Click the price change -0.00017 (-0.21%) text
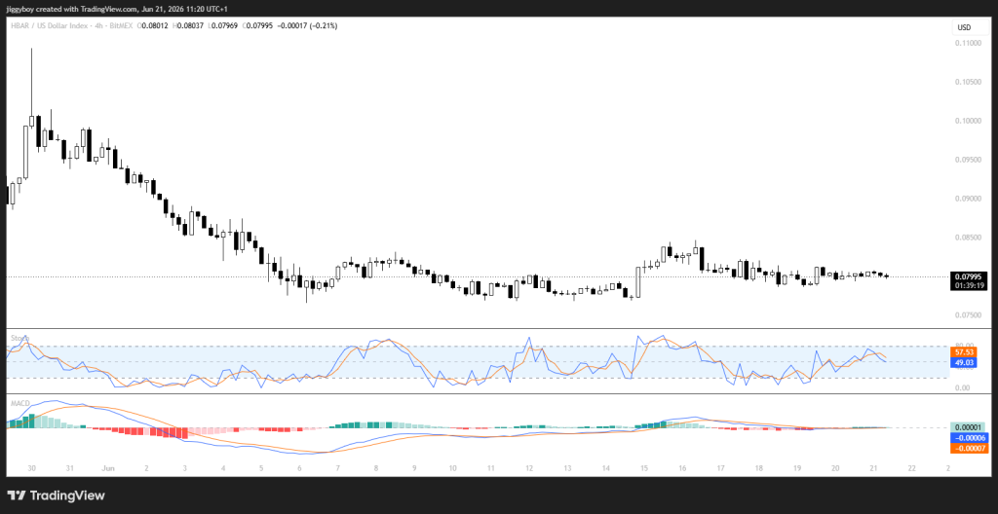Image resolution: width=998 pixels, height=514 pixels. click(307, 25)
